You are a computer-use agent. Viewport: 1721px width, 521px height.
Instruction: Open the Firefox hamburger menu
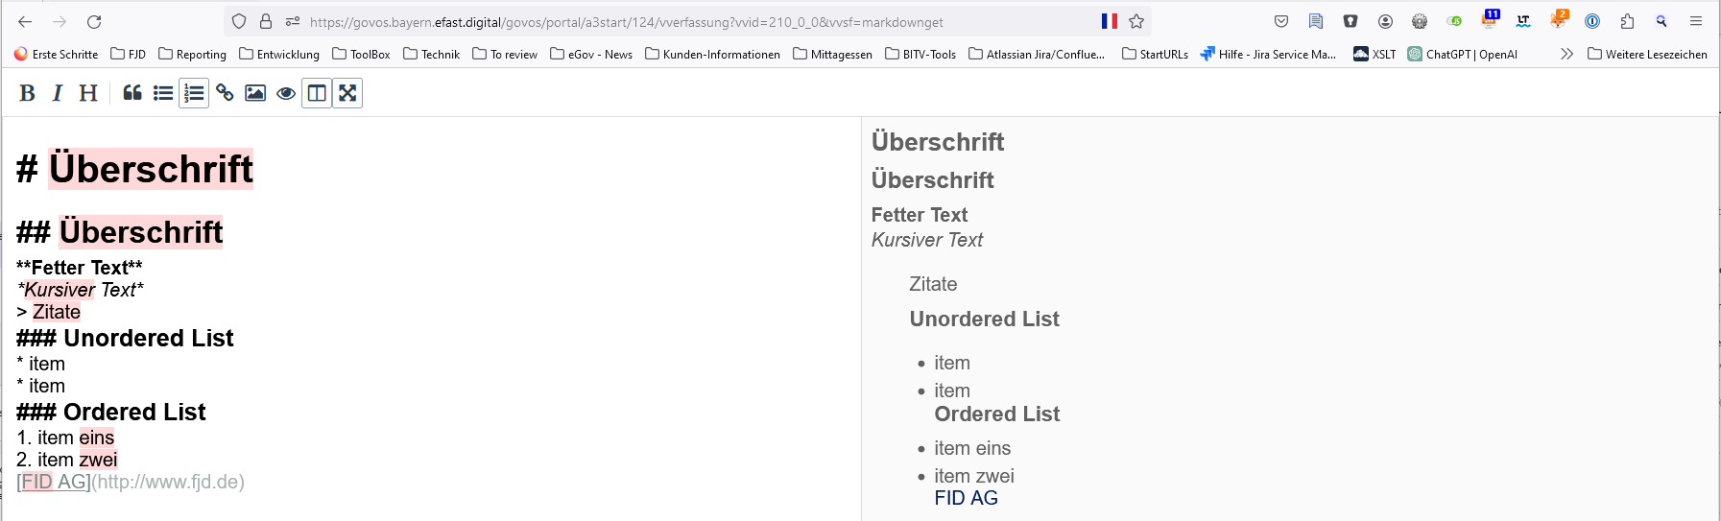tap(1696, 21)
